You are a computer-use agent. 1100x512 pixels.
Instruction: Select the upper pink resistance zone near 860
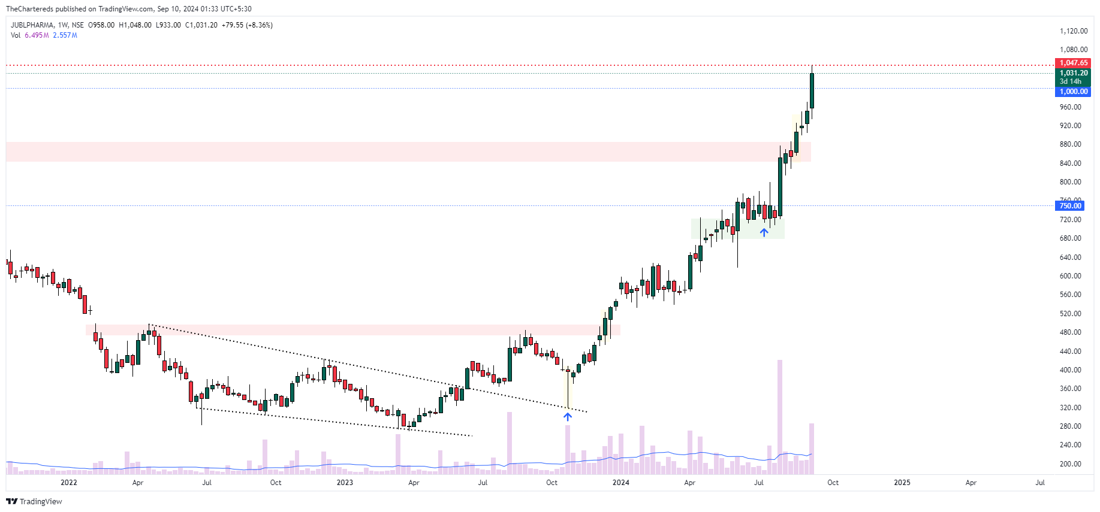(408, 152)
